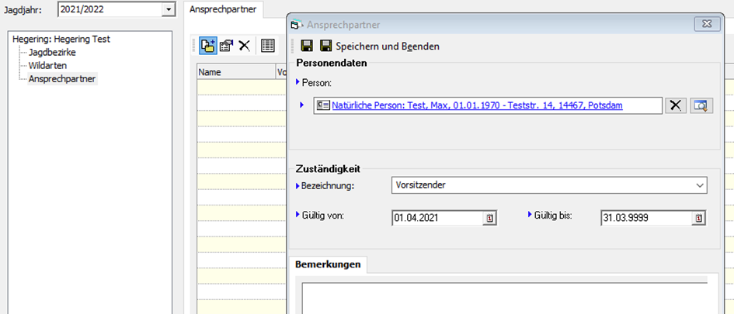Open the Bezeichnung Vorsitzender dropdown
The height and width of the screenshot is (314, 734).
(700, 185)
